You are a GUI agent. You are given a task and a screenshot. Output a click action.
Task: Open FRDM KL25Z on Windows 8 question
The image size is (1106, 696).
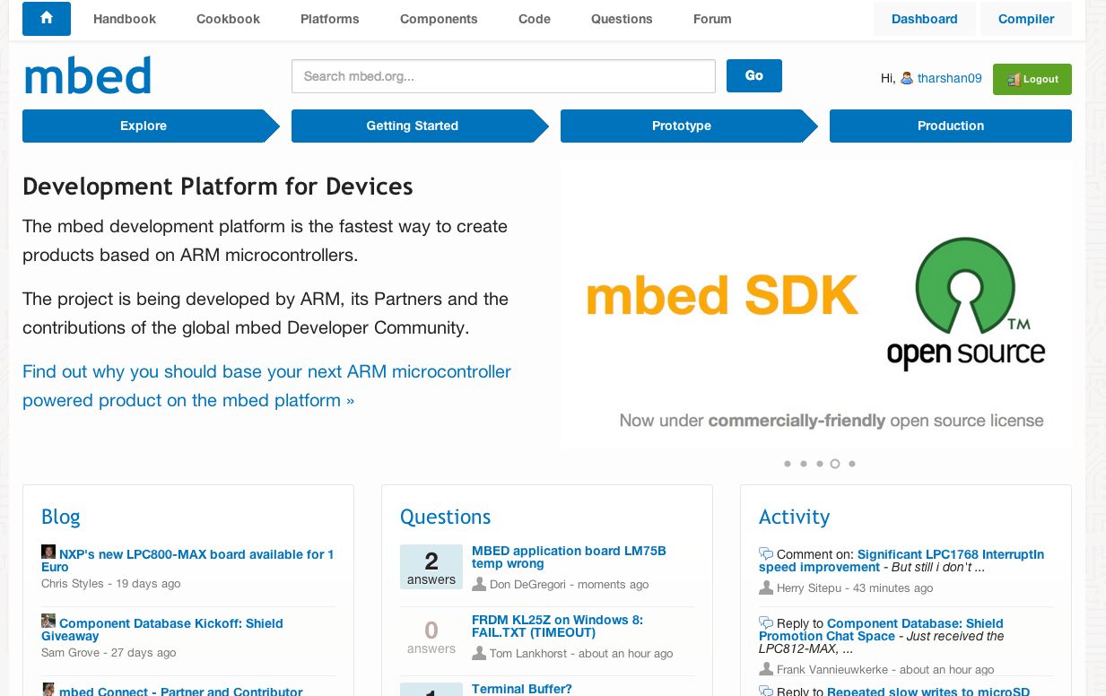(557, 626)
